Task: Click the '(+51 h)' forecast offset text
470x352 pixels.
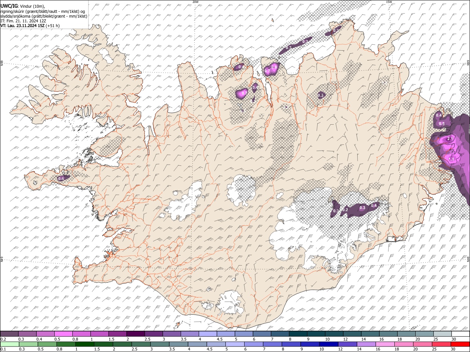Action: pos(53,26)
